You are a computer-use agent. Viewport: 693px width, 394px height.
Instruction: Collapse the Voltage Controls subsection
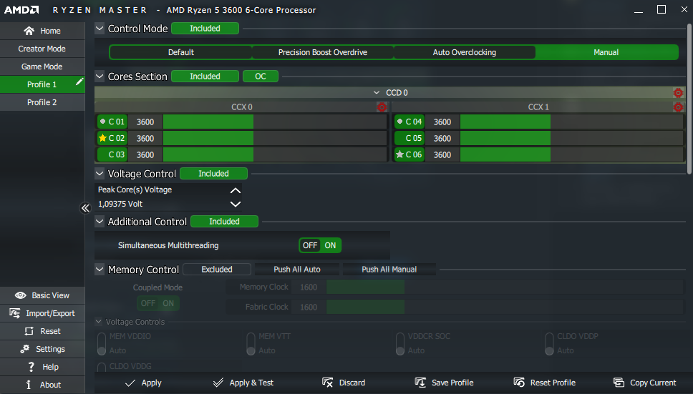pyautogui.click(x=99, y=322)
